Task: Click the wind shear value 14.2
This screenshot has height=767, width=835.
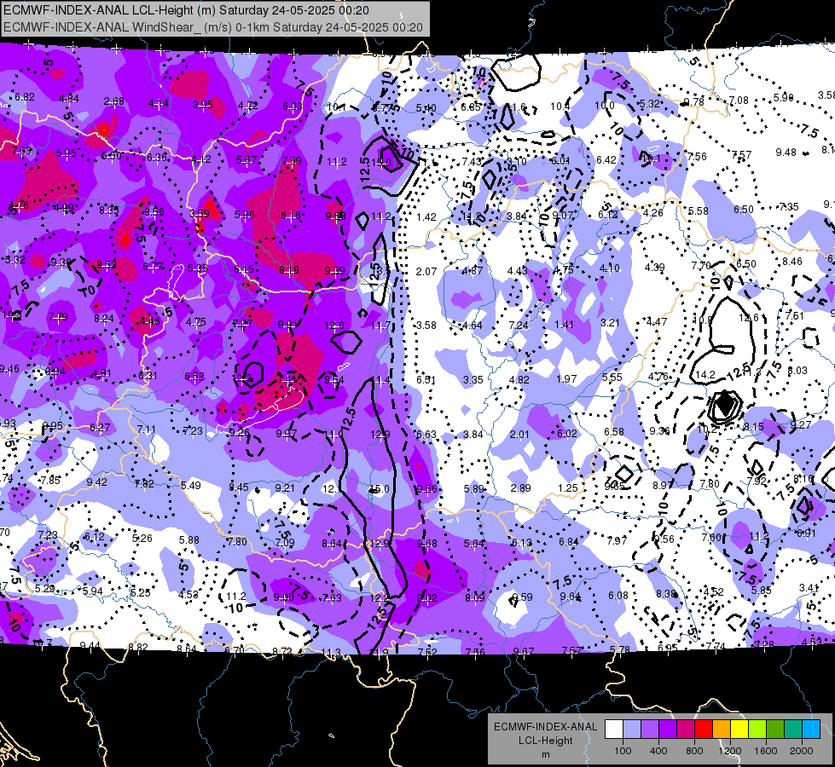Action: click(705, 375)
